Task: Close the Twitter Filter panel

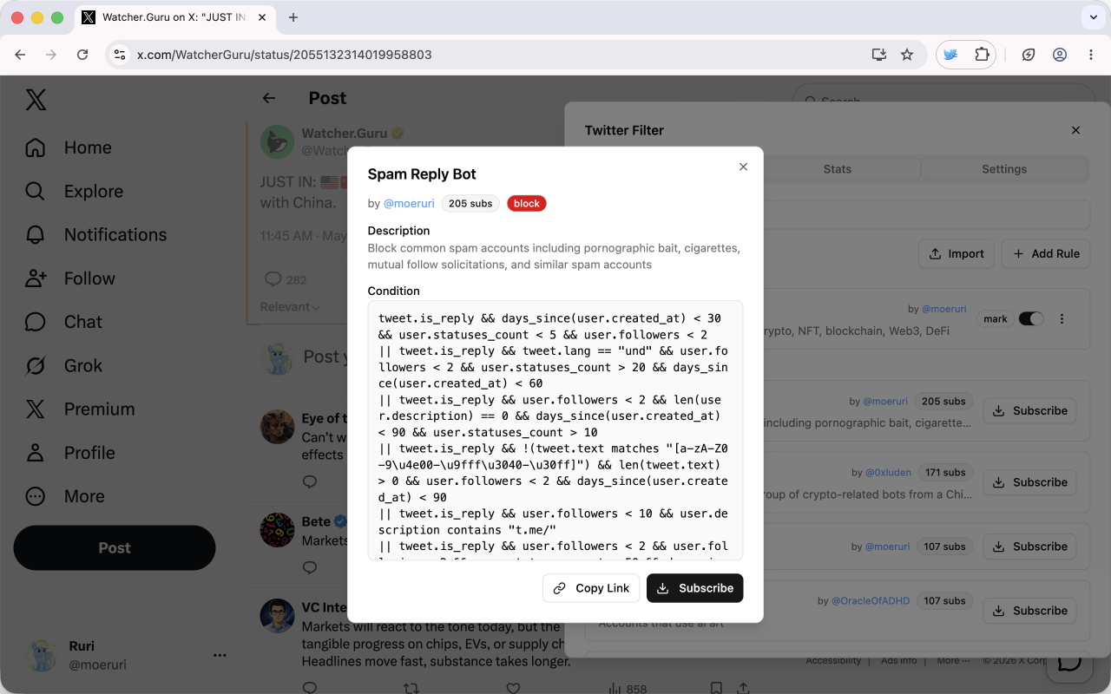Action: [1075, 130]
